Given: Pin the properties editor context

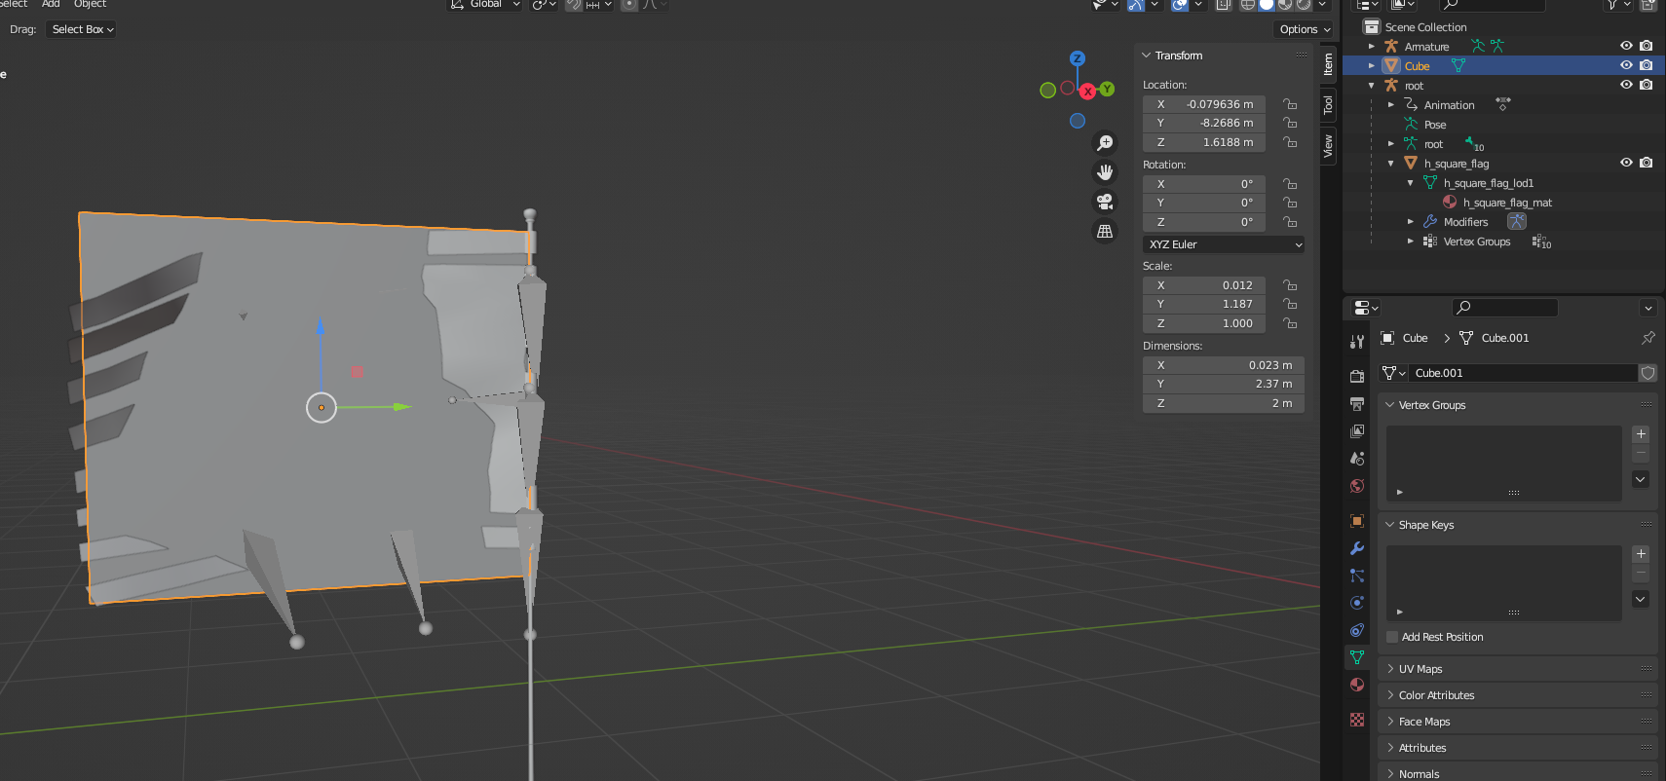Looking at the screenshot, I should coord(1647,338).
